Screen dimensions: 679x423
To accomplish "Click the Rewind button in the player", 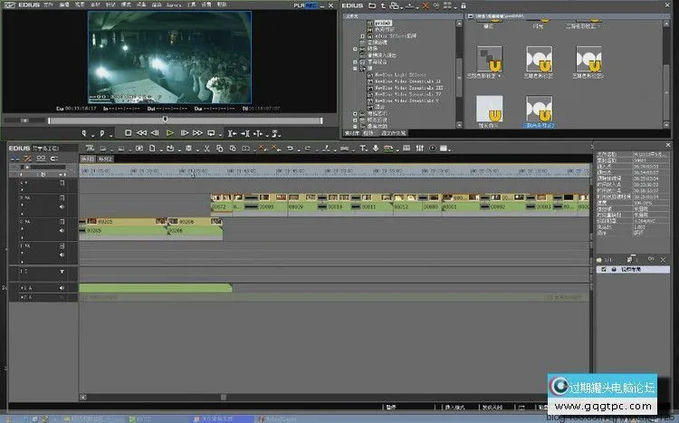I will point(142,133).
